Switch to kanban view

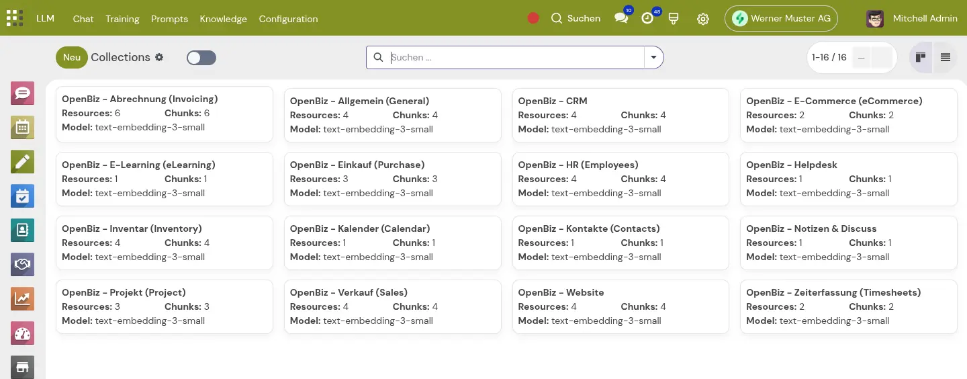pyautogui.click(x=921, y=58)
